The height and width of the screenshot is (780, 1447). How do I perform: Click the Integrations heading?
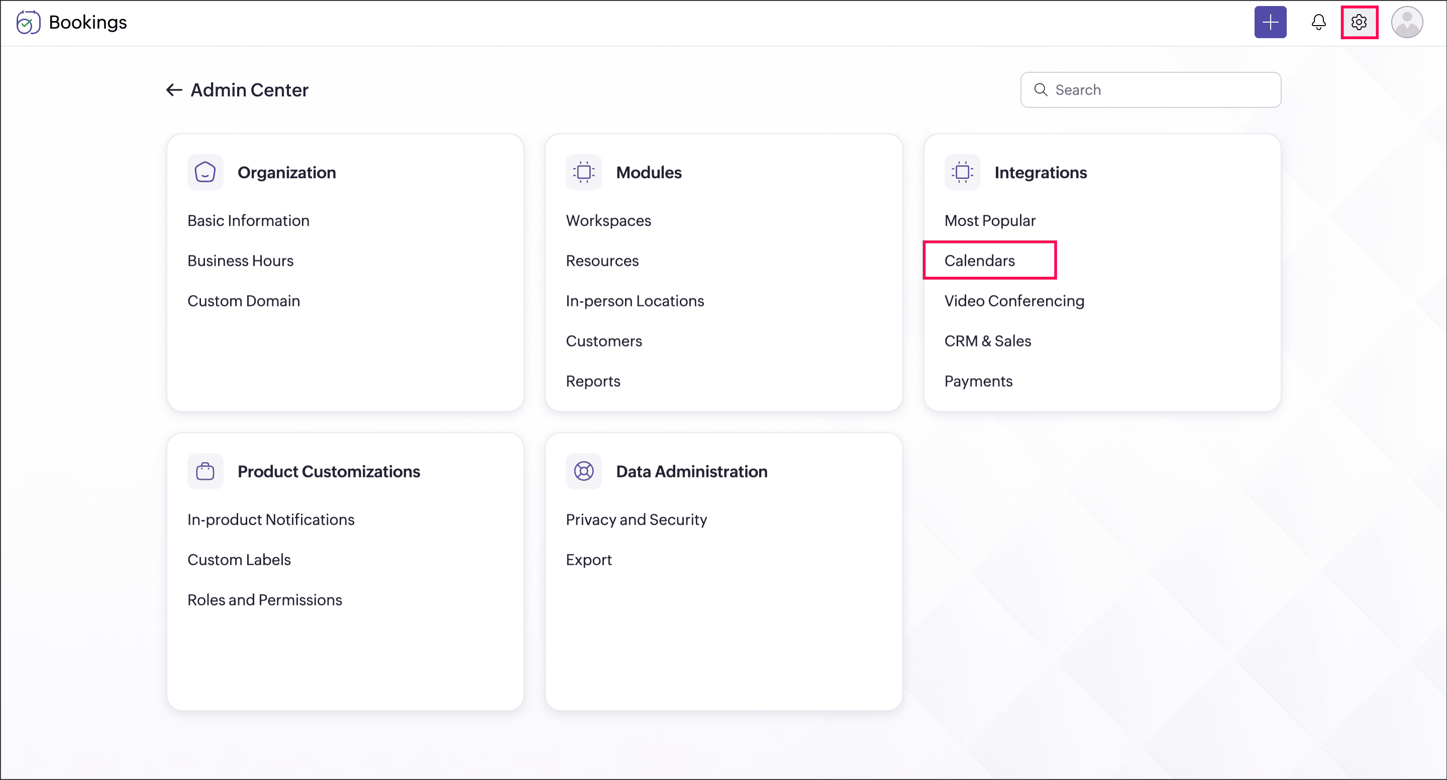(1041, 172)
